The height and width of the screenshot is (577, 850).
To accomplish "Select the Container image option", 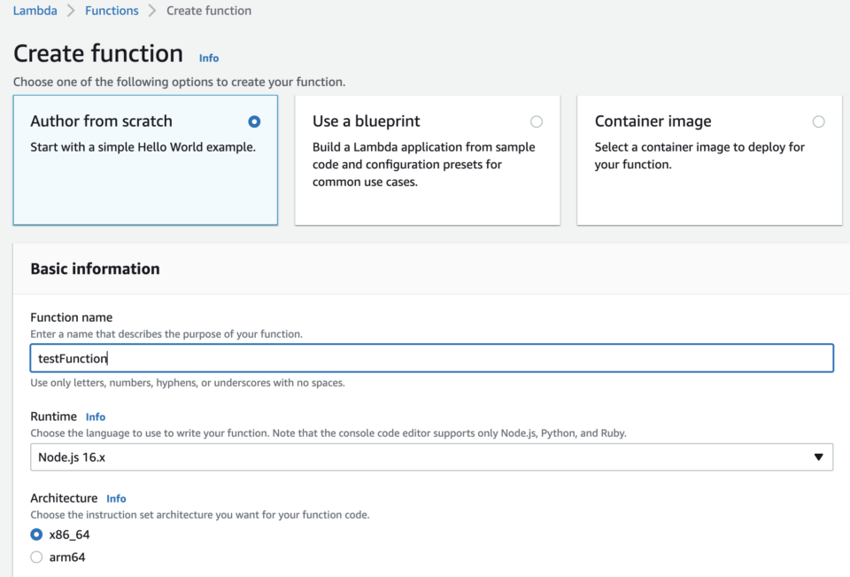I will click(x=819, y=121).
